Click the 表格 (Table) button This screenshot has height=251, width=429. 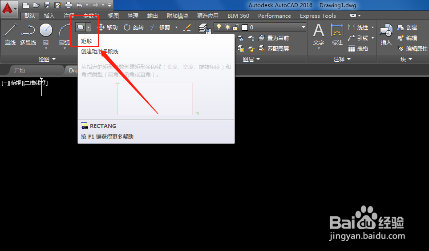click(358, 48)
